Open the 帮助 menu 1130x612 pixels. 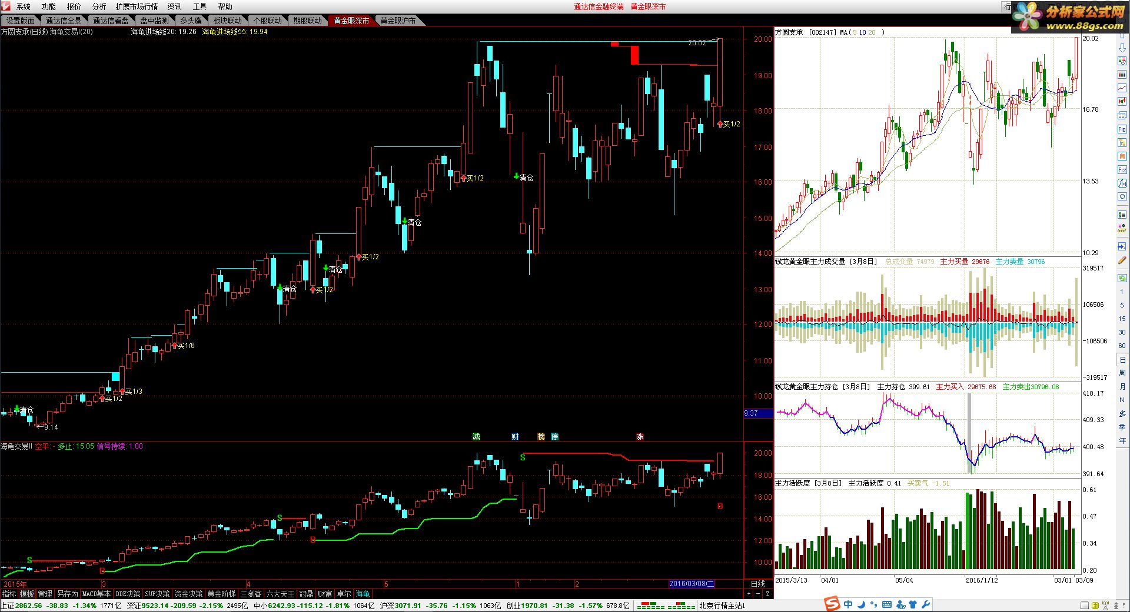[225, 6]
